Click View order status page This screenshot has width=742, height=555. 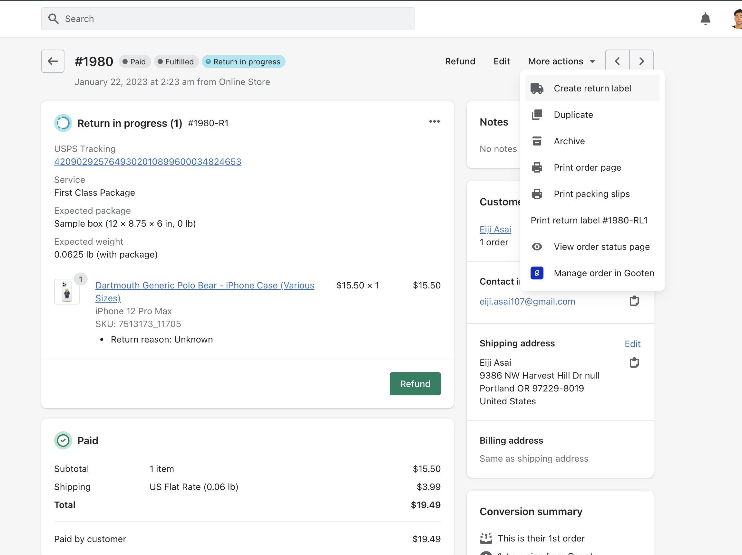(601, 247)
